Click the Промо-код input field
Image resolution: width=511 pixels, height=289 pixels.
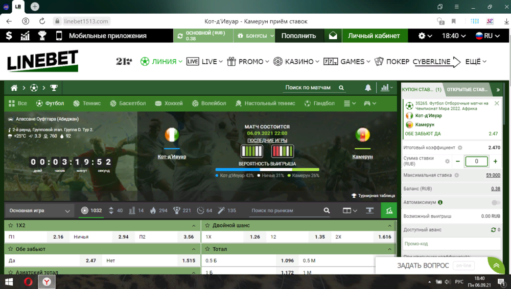coord(452,244)
